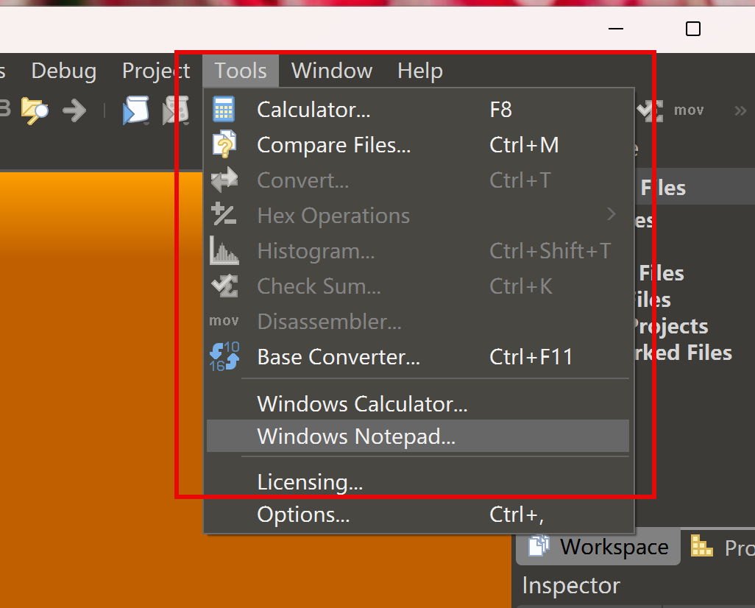
Task: Open Options from the Tools menu
Action: point(303,515)
